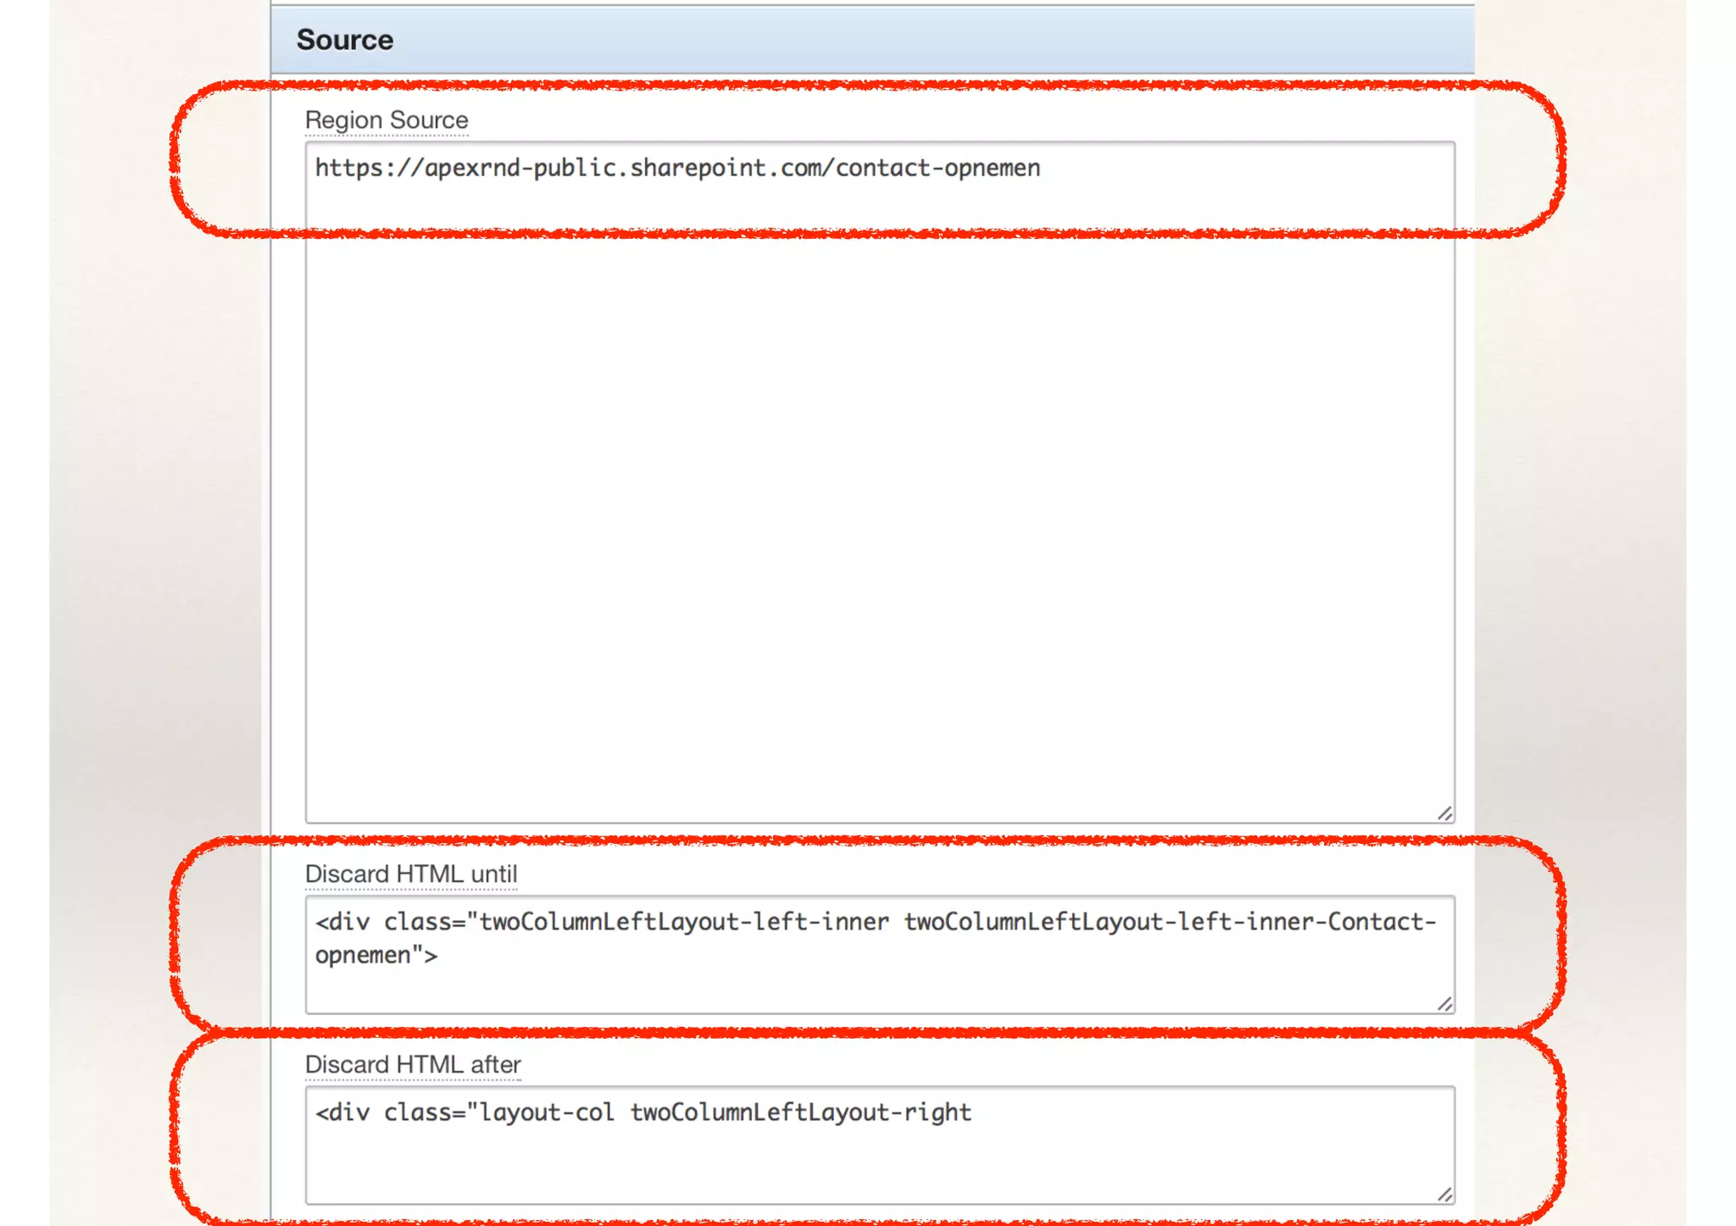Click the Discard HTML until resize grip
Image resolution: width=1736 pixels, height=1226 pixels.
[x=1445, y=1004]
